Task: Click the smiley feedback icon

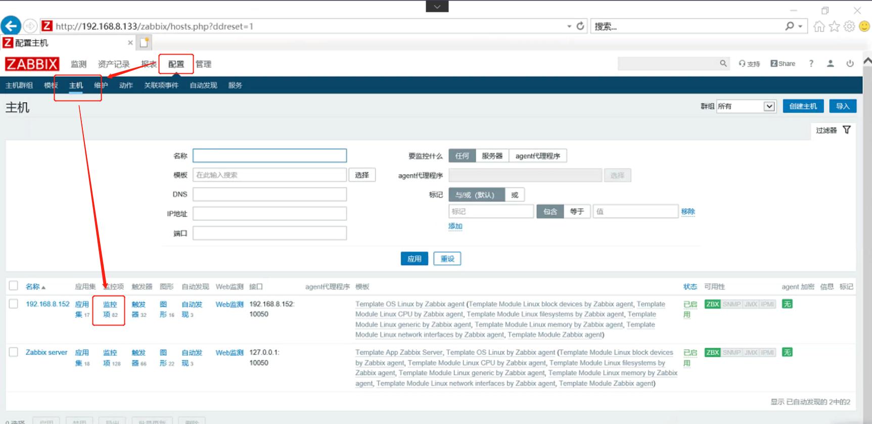Action: point(864,26)
